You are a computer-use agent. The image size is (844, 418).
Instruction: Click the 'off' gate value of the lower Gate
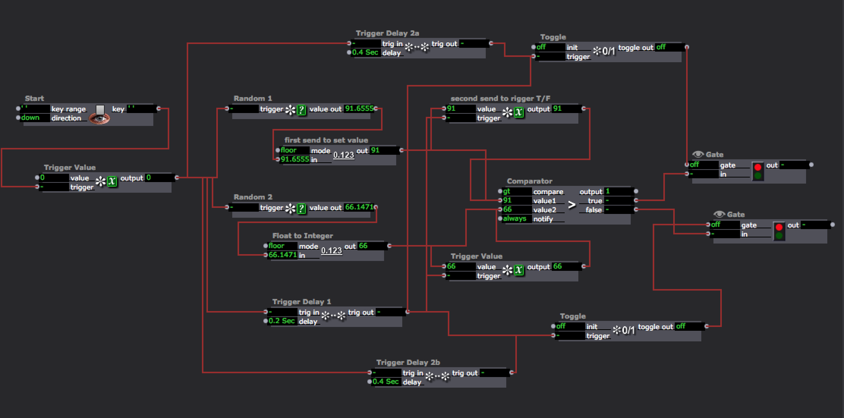(x=725, y=225)
